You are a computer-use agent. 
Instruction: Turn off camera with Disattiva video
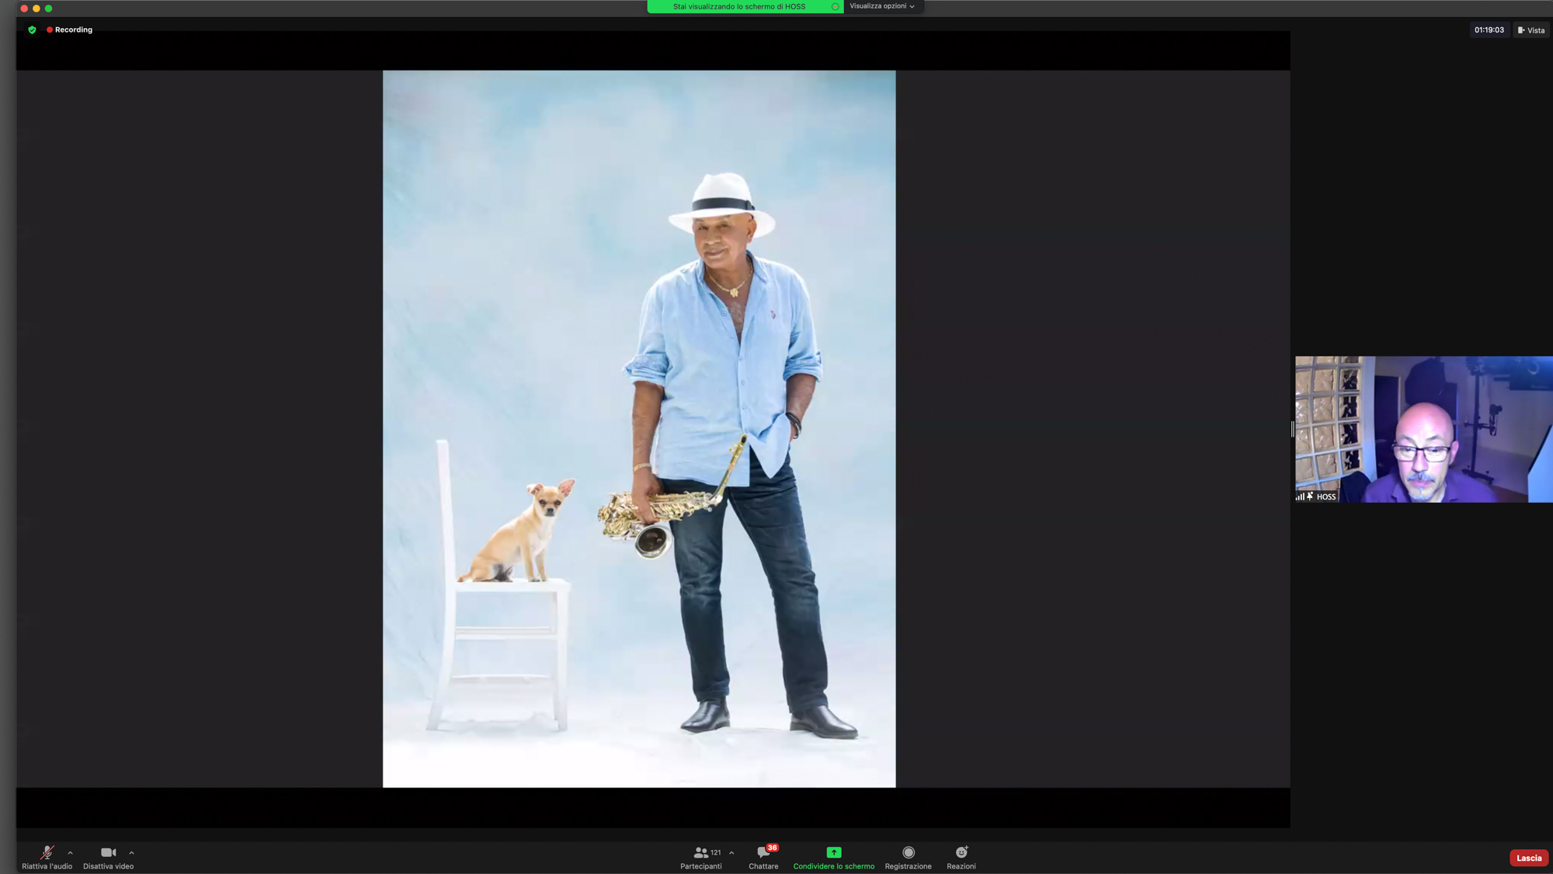(108, 852)
